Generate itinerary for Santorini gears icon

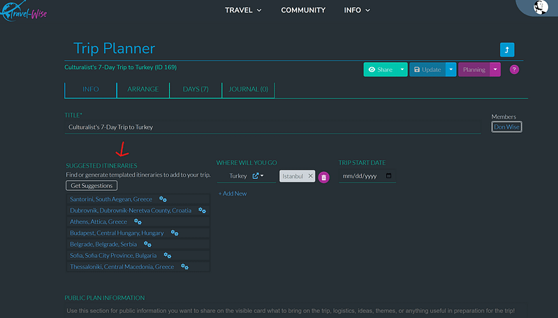(163, 199)
